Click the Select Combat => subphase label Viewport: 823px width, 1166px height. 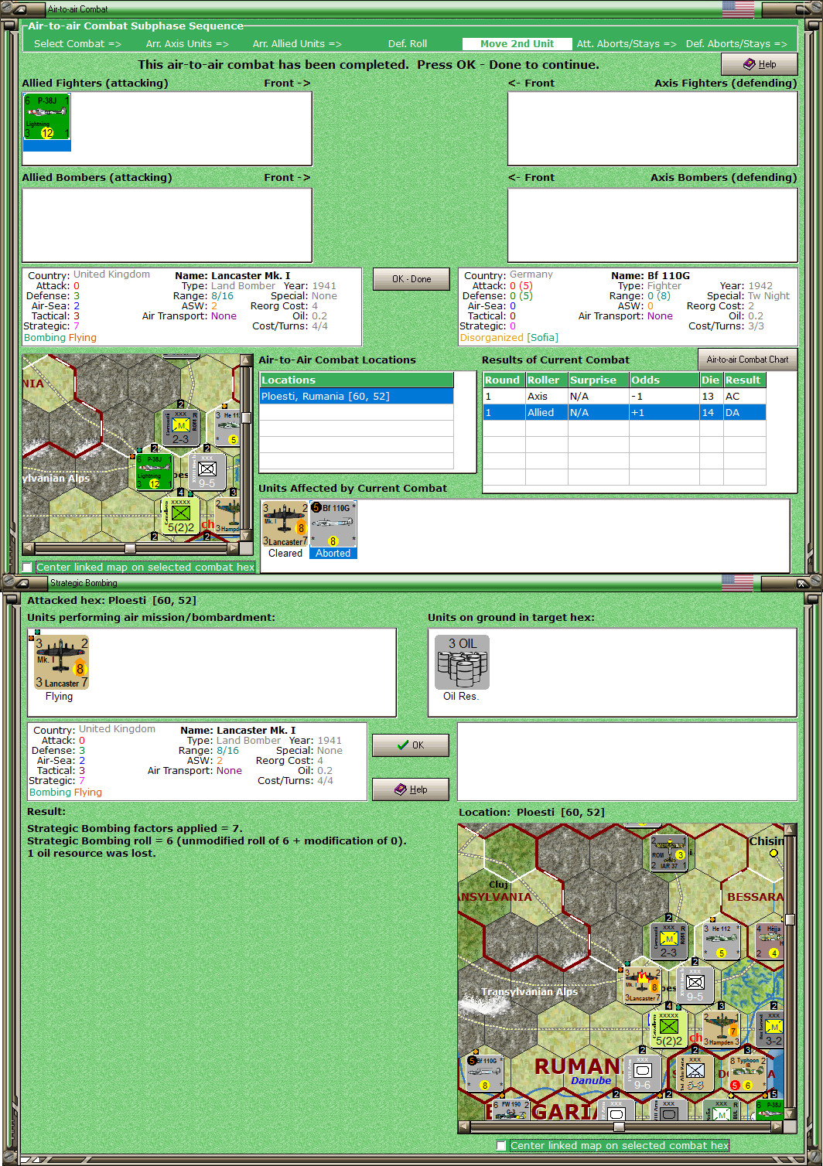coord(77,44)
